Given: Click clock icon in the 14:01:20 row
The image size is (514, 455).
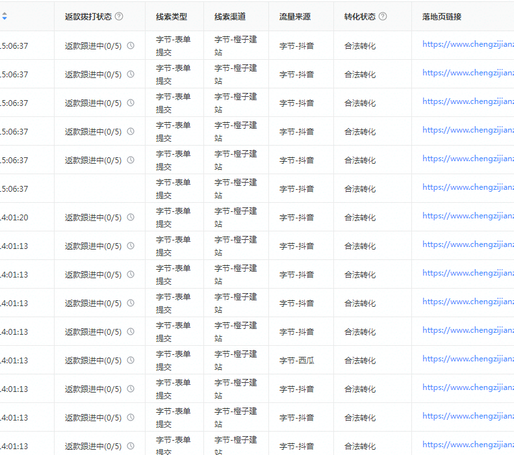Looking at the screenshot, I should coord(131,217).
